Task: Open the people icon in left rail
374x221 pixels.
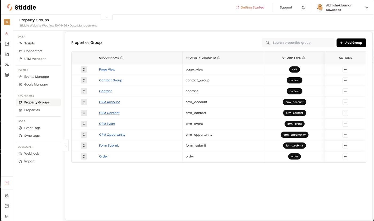Action: click(7, 64)
